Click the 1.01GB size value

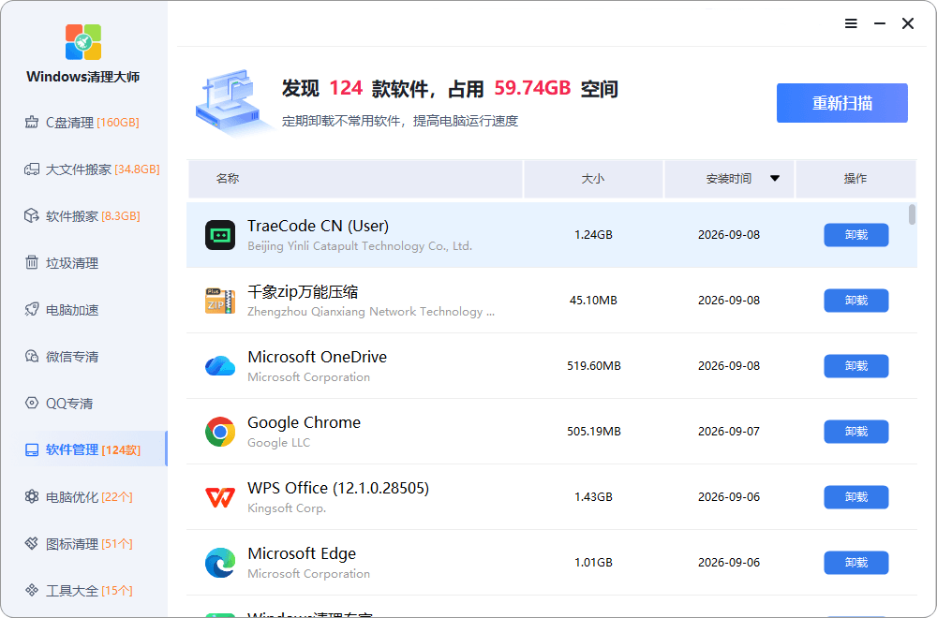[x=593, y=563]
